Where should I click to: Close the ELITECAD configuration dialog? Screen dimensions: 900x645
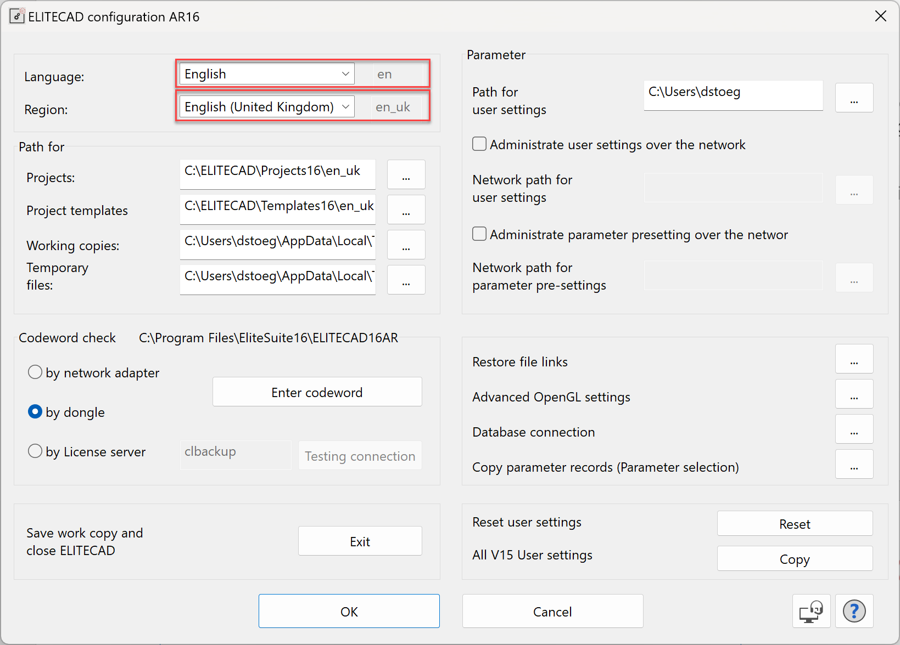click(x=881, y=16)
